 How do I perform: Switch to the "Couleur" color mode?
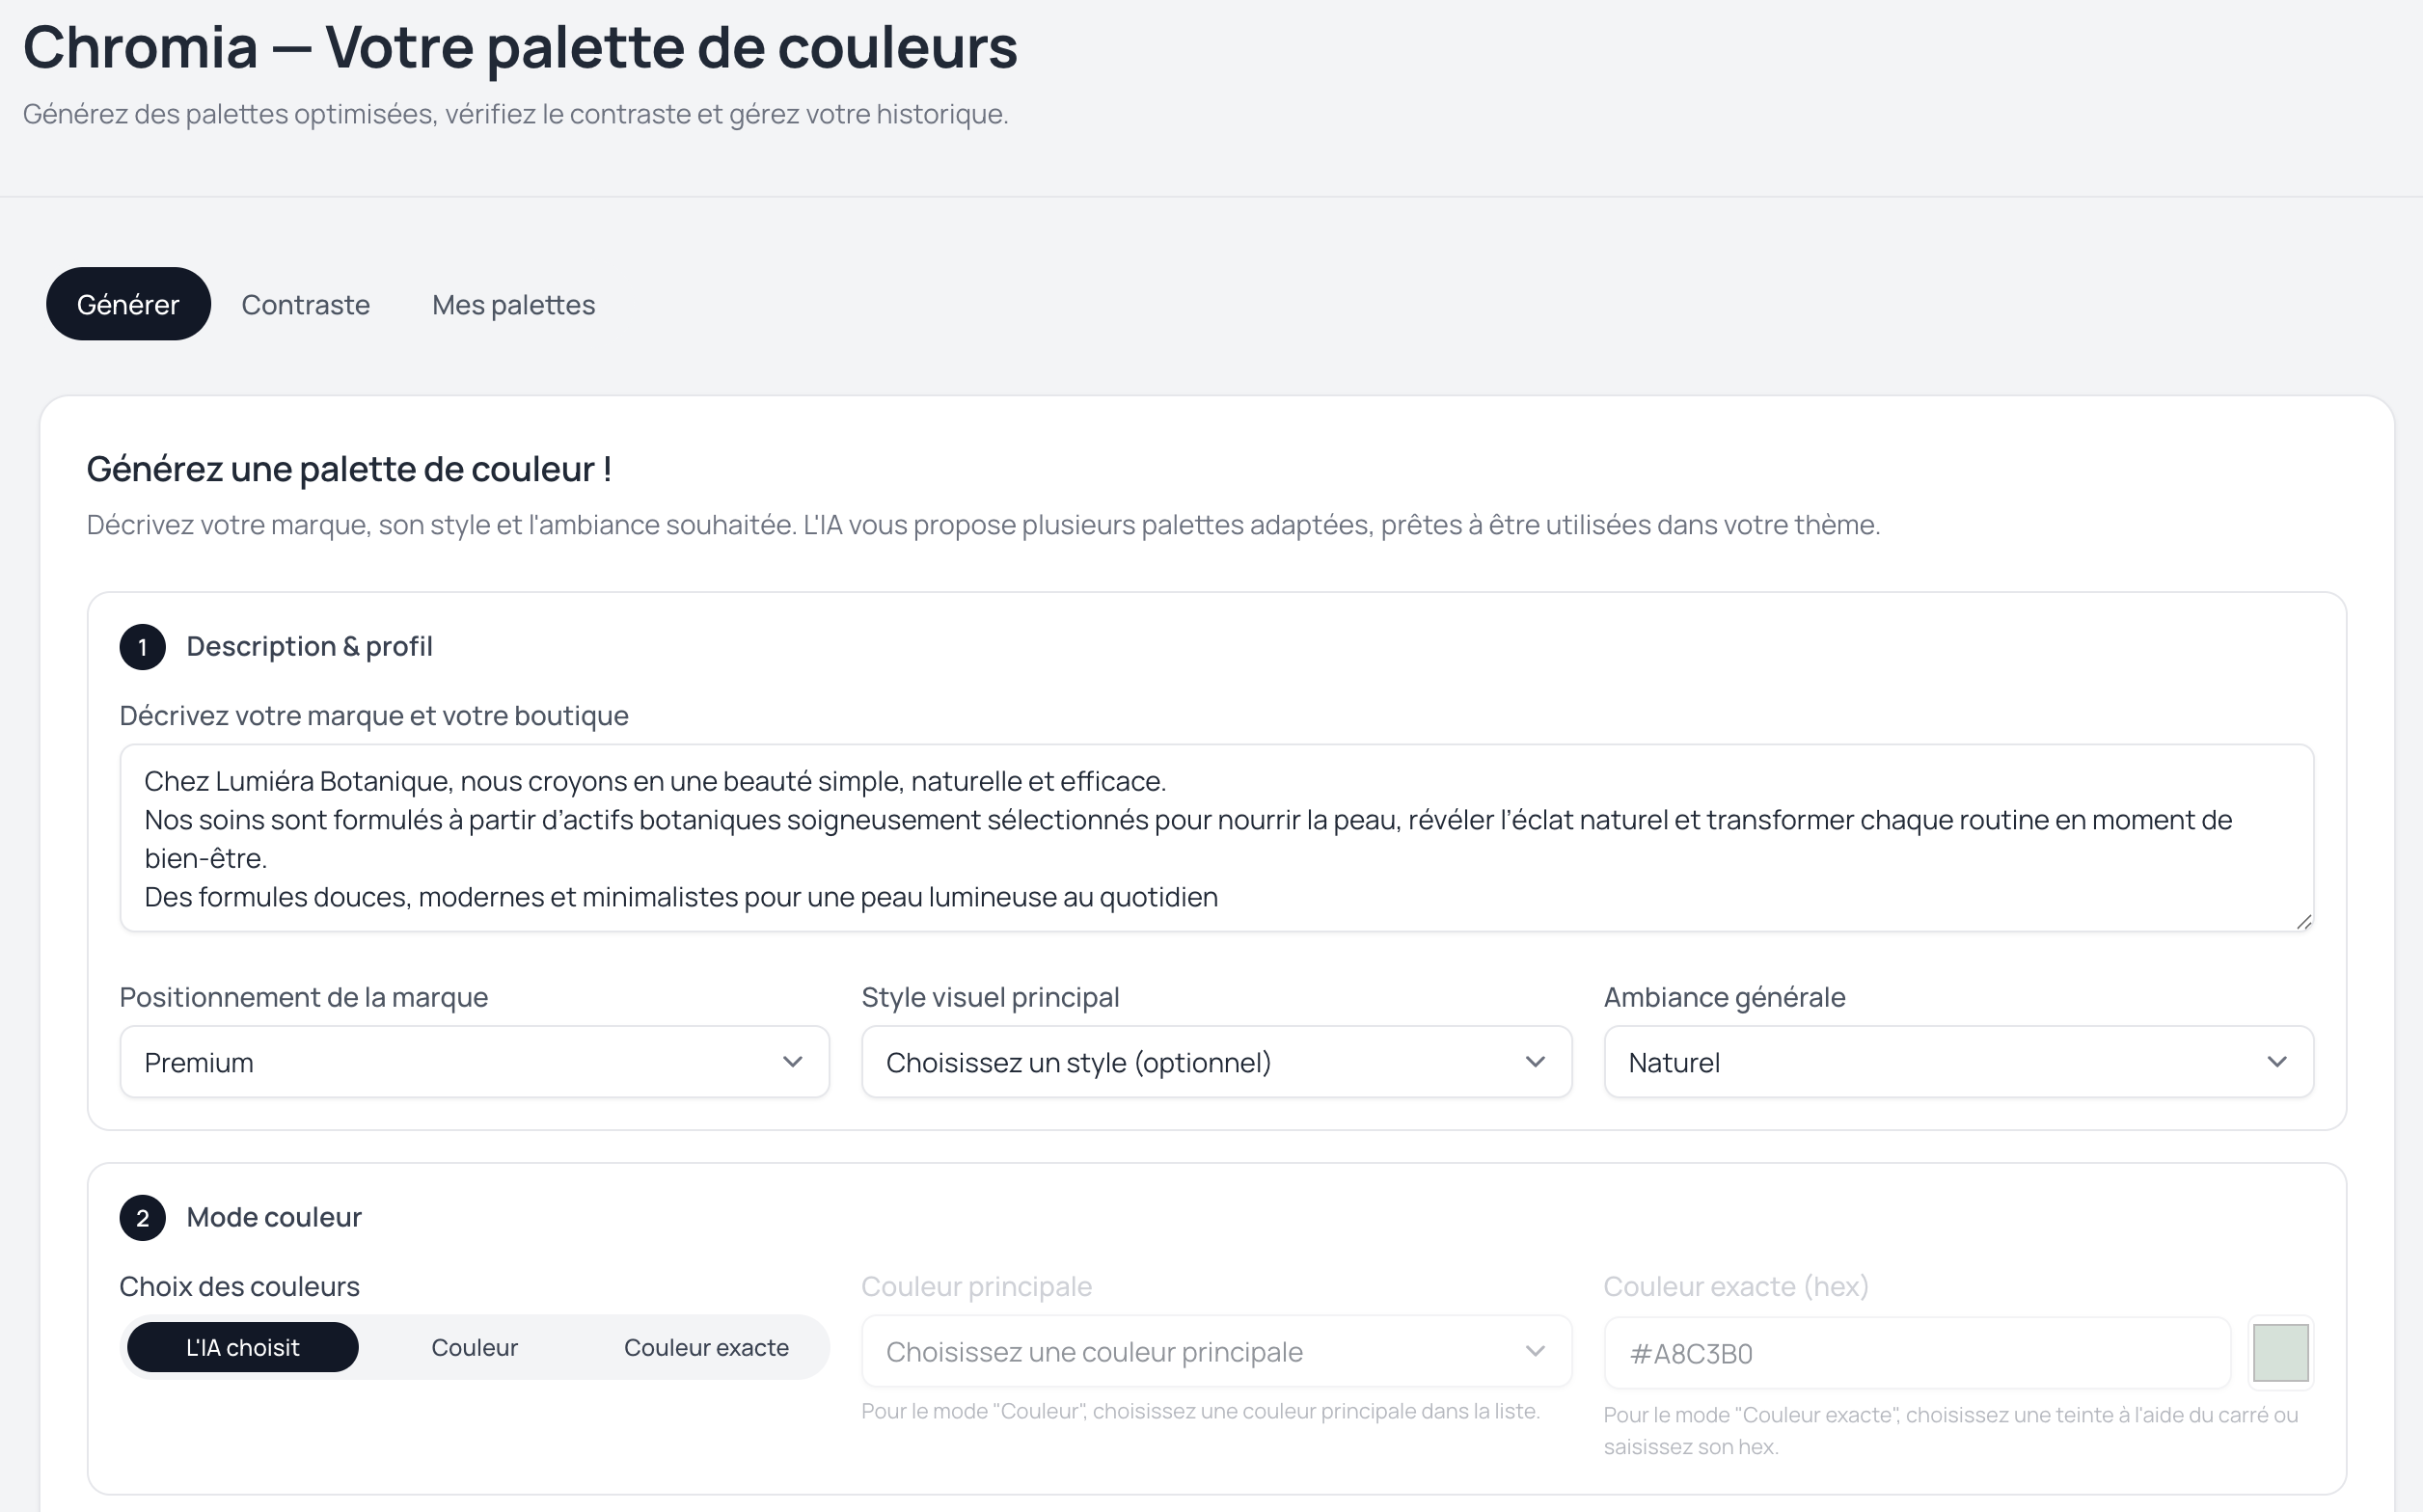474,1347
